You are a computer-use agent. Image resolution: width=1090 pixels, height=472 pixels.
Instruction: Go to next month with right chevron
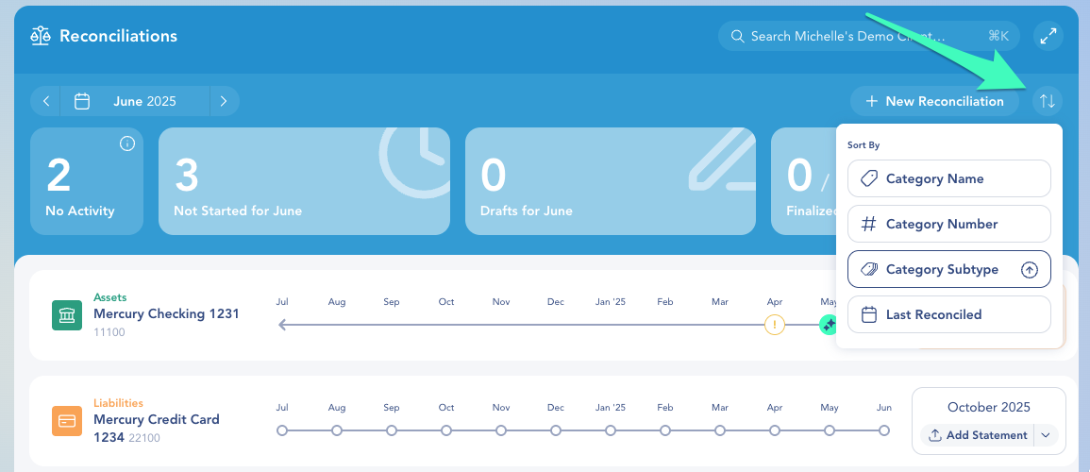224,101
